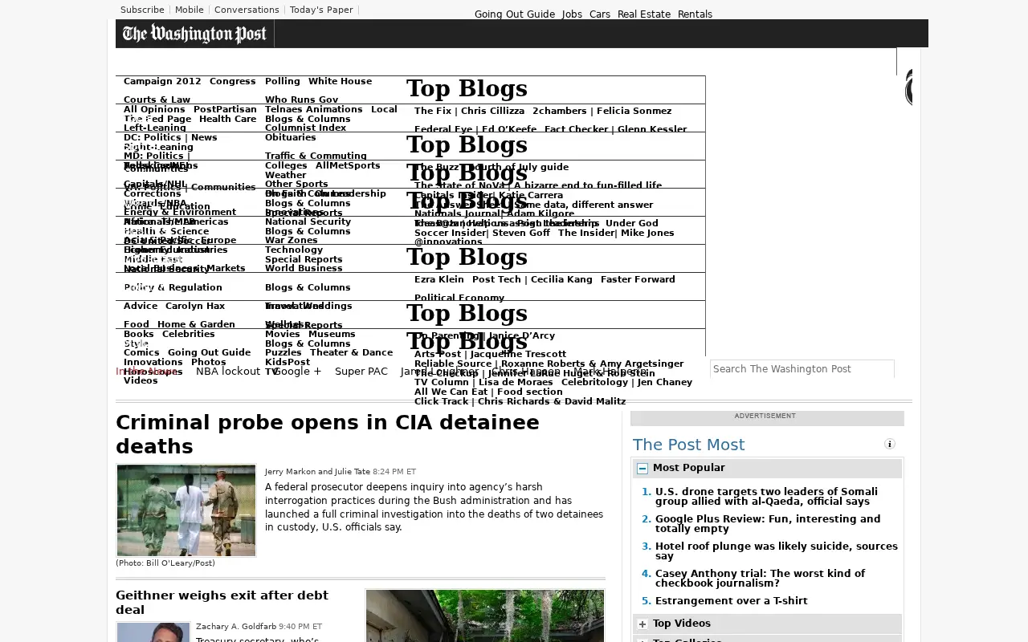Read the CIA detainee deaths headline story

coord(327,434)
